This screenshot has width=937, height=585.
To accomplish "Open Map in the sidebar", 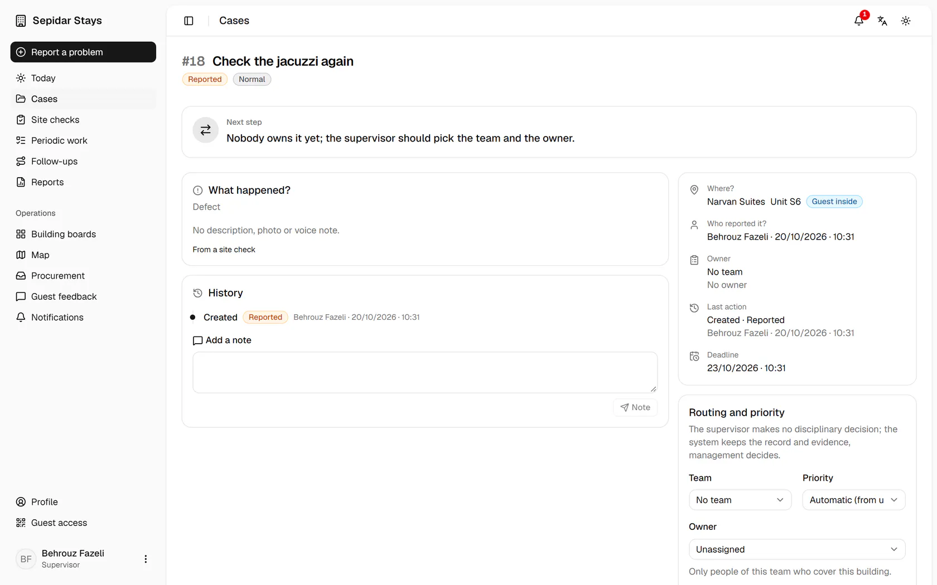I will click(x=83, y=255).
